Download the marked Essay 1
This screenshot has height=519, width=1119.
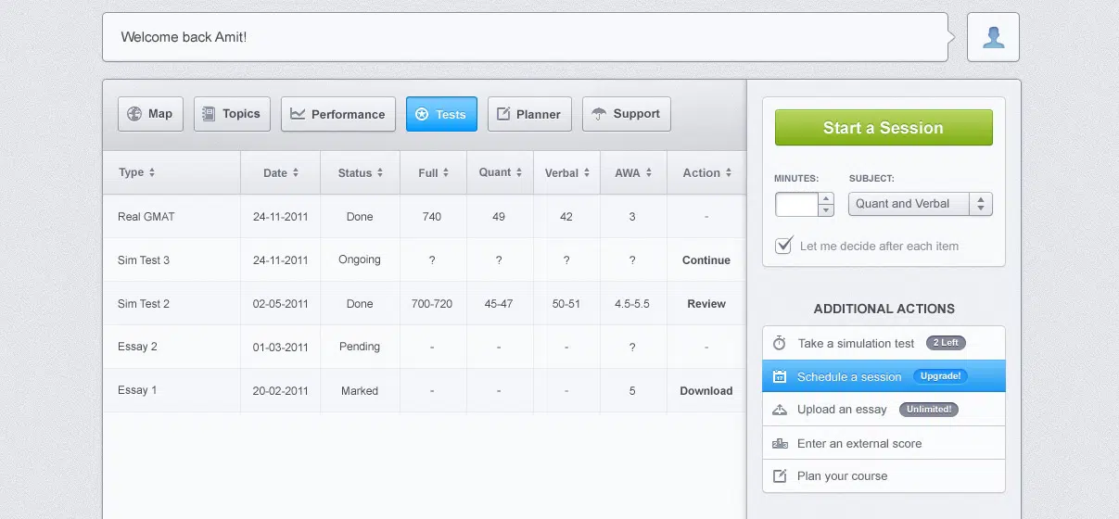706,391
